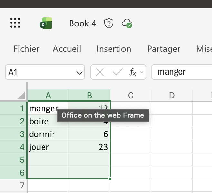The width and height of the screenshot is (212, 193).
Task: Click the formula bar containing manger
Action: click(x=180, y=72)
